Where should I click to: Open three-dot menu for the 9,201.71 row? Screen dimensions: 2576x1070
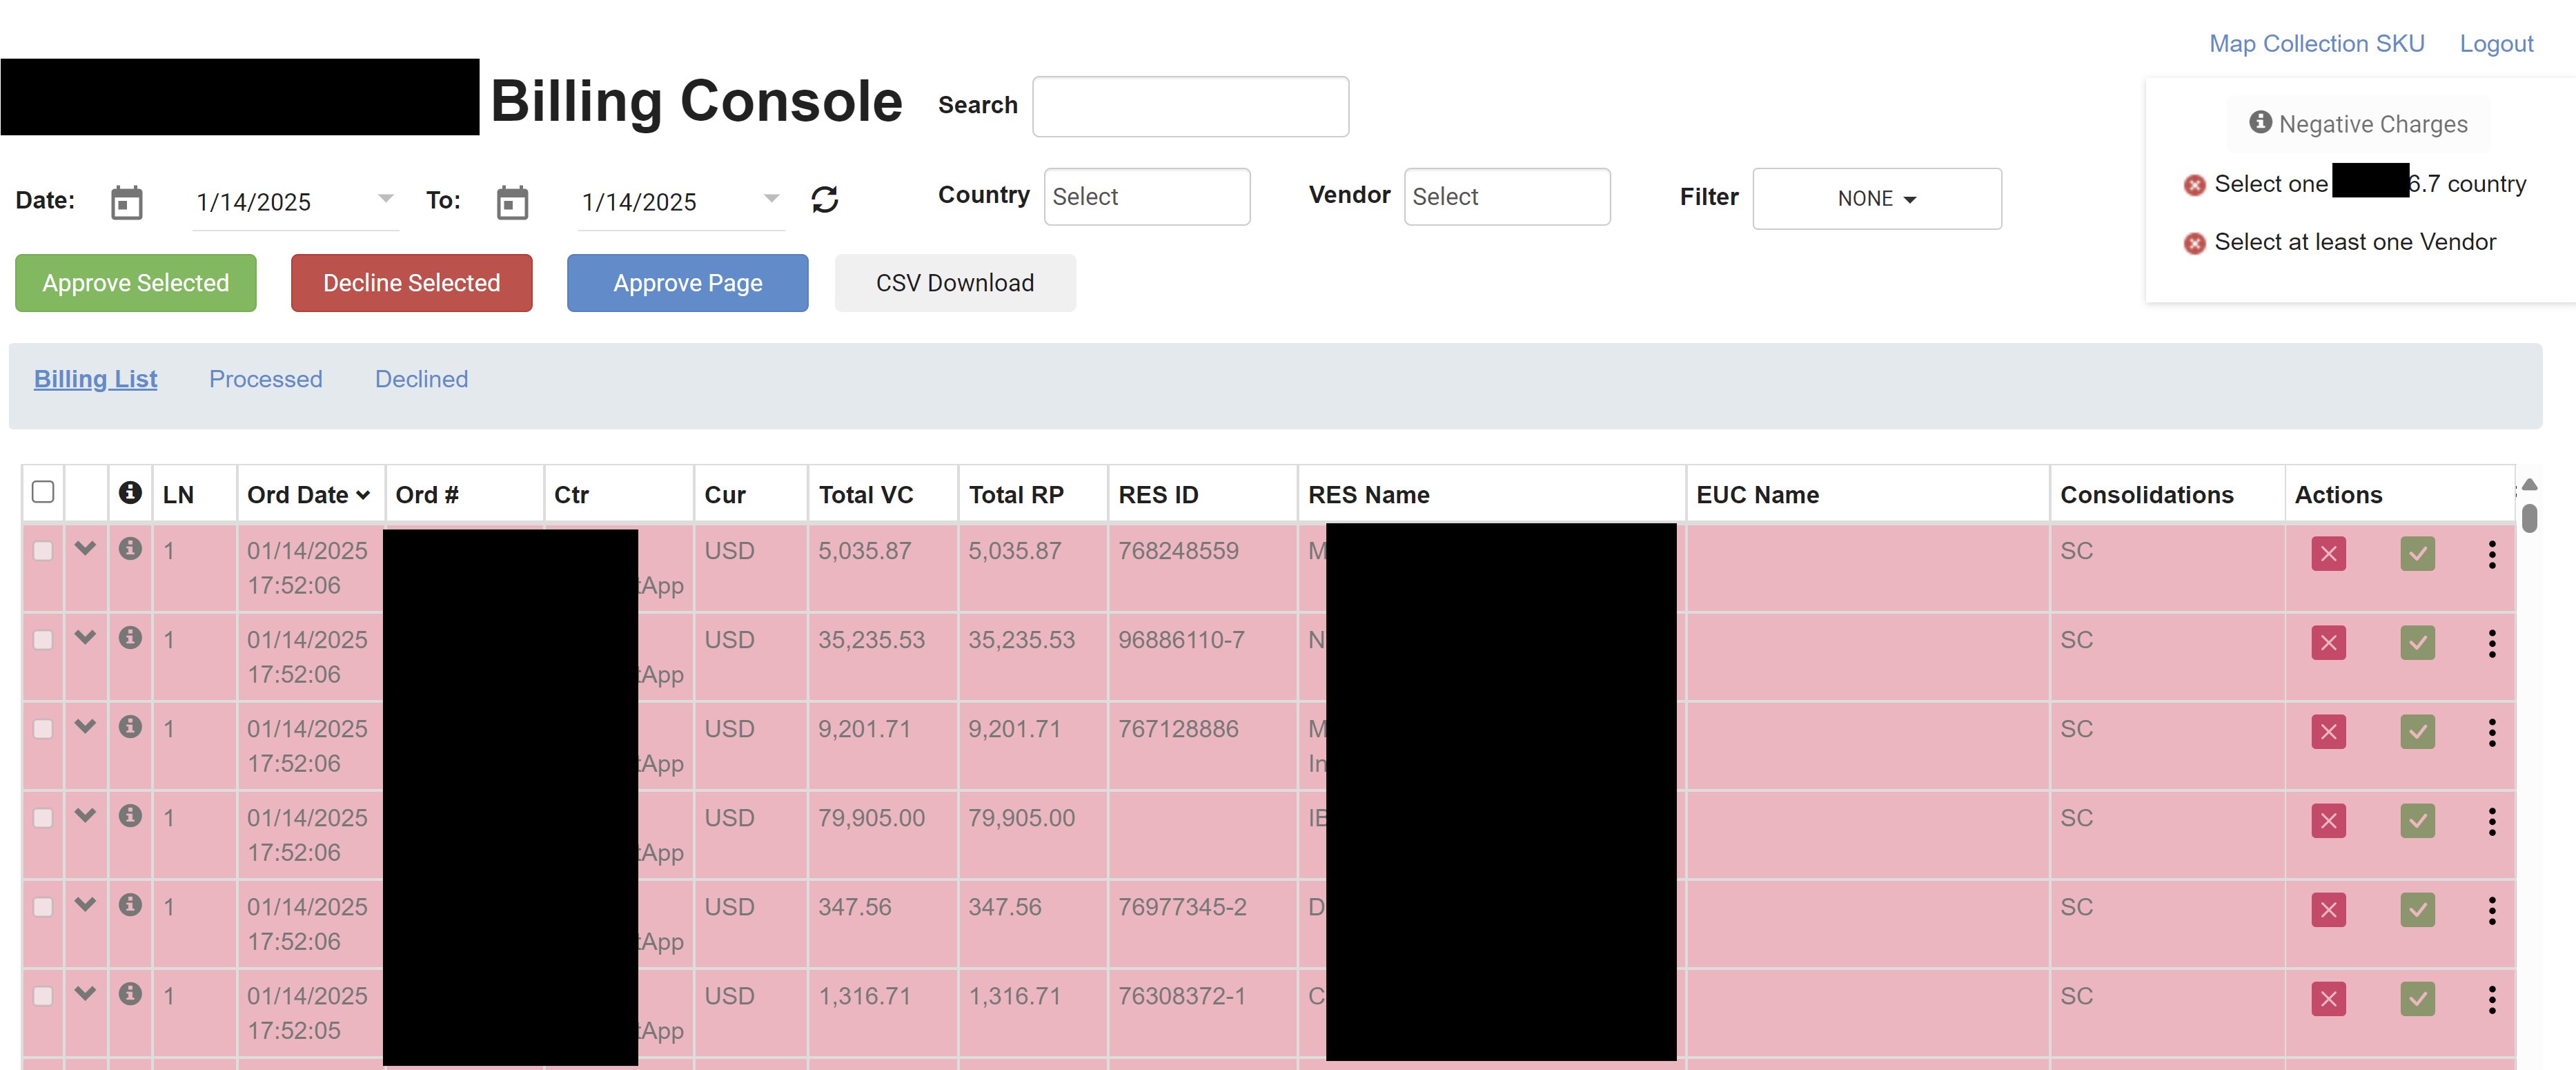2491,732
